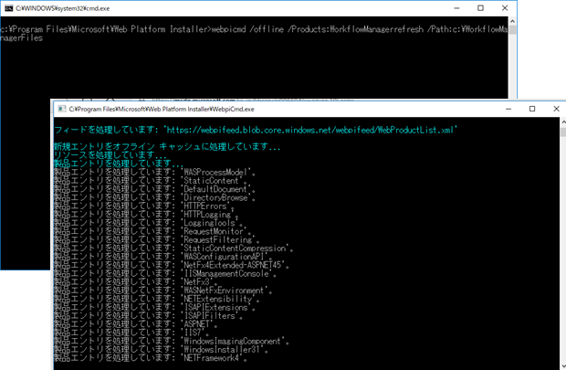Click the 'WindowsImagingComponent' output line
The height and width of the screenshot is (370, 566).
(x=172, y=341)
